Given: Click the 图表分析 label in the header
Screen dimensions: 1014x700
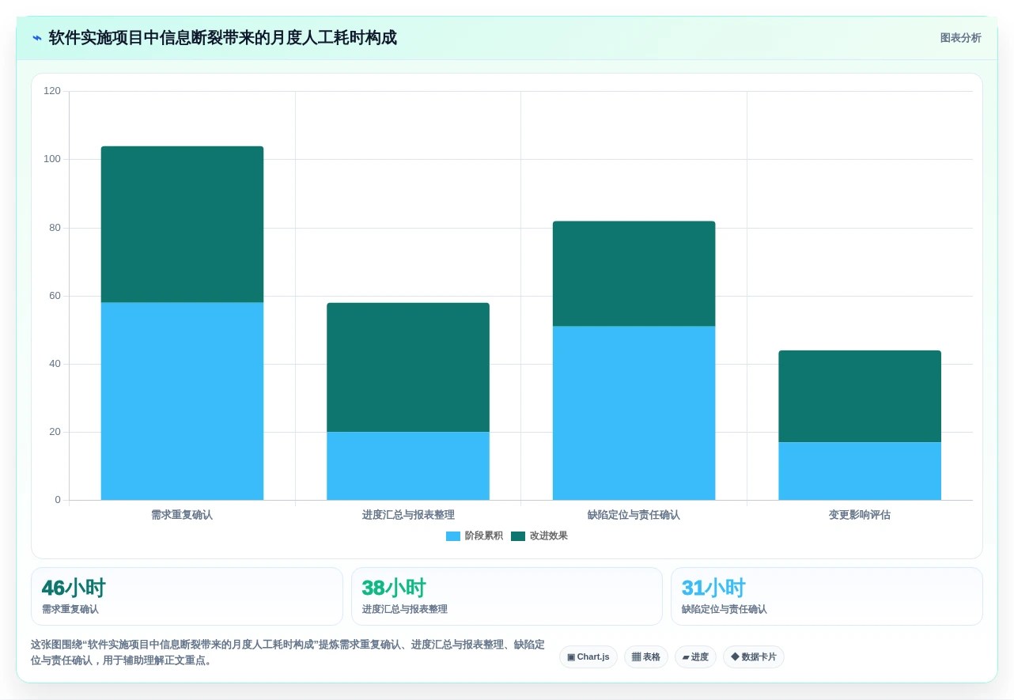Looking at the screenshot, I should point(960,38).
